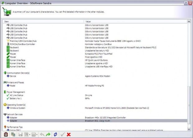
Task: Select the highlighted Broadcom 802.11b/g WLAN value
Action: [x=97, y=121]
